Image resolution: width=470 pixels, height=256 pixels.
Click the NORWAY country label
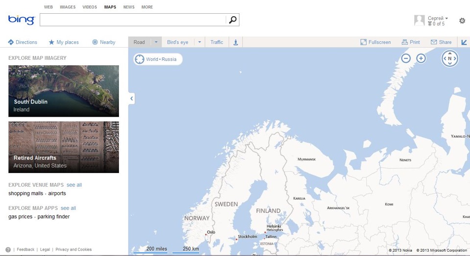click(197, 218)
